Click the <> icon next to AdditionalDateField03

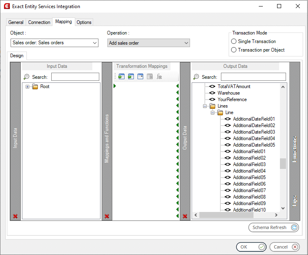tap(228, 132)
